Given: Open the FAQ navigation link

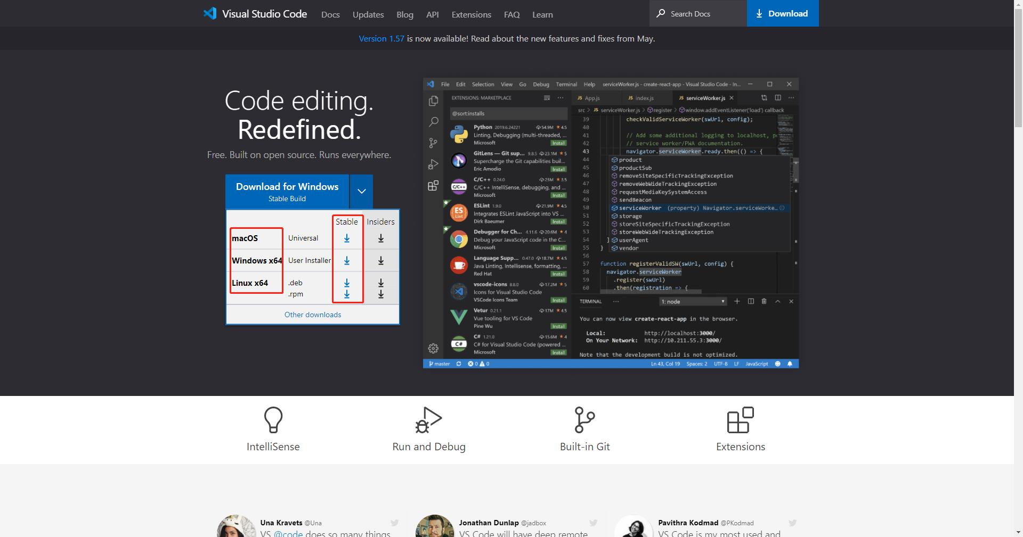Looking at the screenshot, I should click(x=512, y=14).
